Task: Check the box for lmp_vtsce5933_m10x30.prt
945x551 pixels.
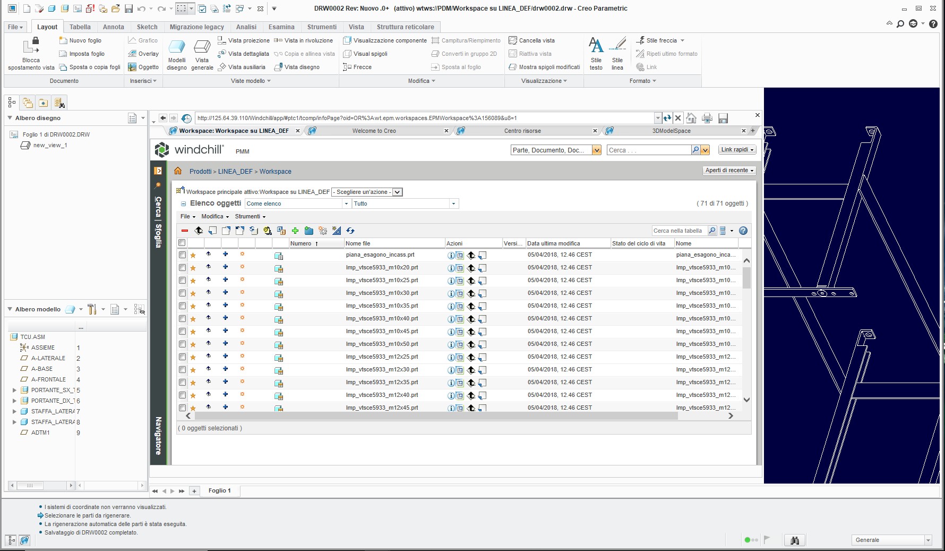Action: [182, 293]
